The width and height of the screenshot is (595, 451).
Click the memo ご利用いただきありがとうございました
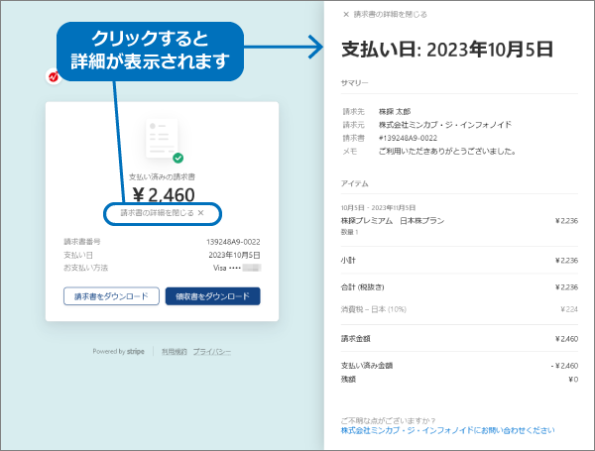pyautogui.click(x=447, y=152)
